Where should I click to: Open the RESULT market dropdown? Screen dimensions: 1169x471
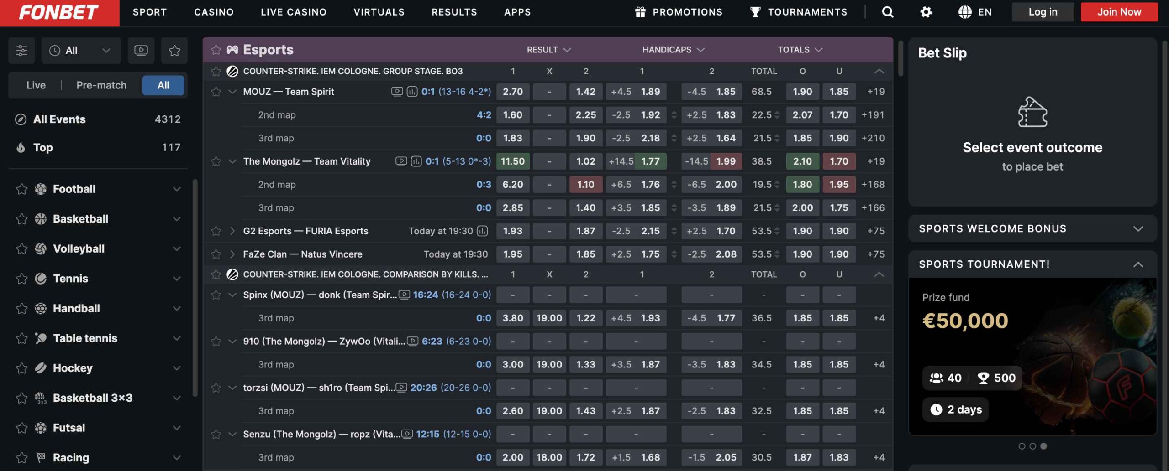tap(548, 49)
